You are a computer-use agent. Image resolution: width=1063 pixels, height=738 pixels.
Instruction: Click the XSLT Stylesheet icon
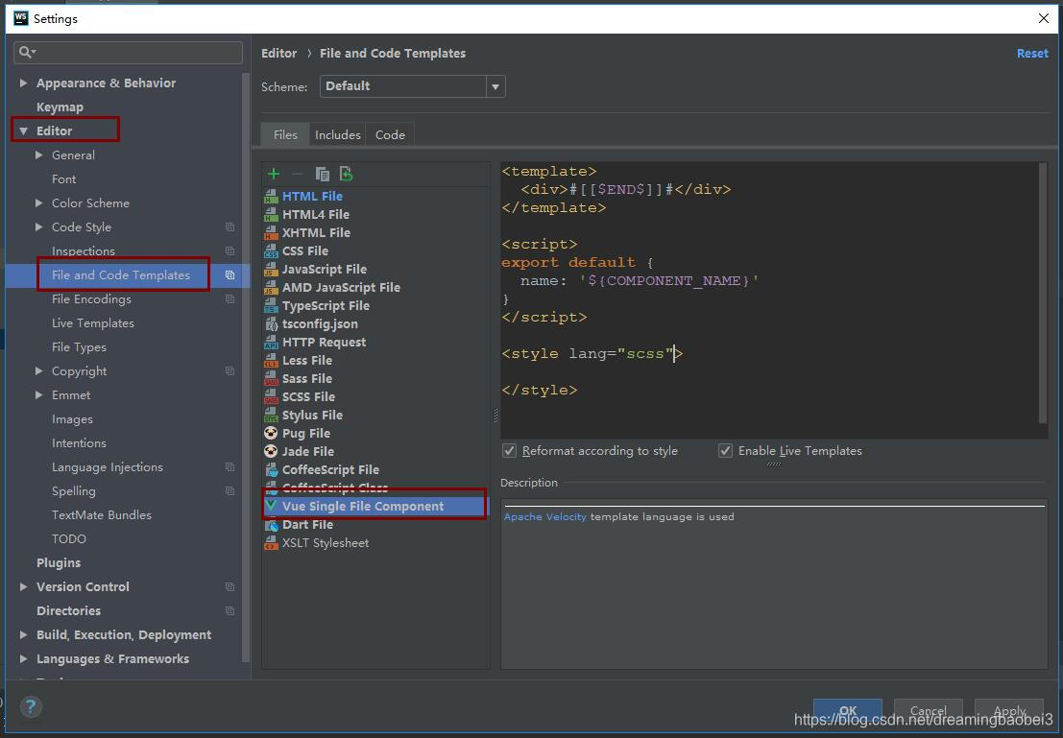tap(271, 543)
